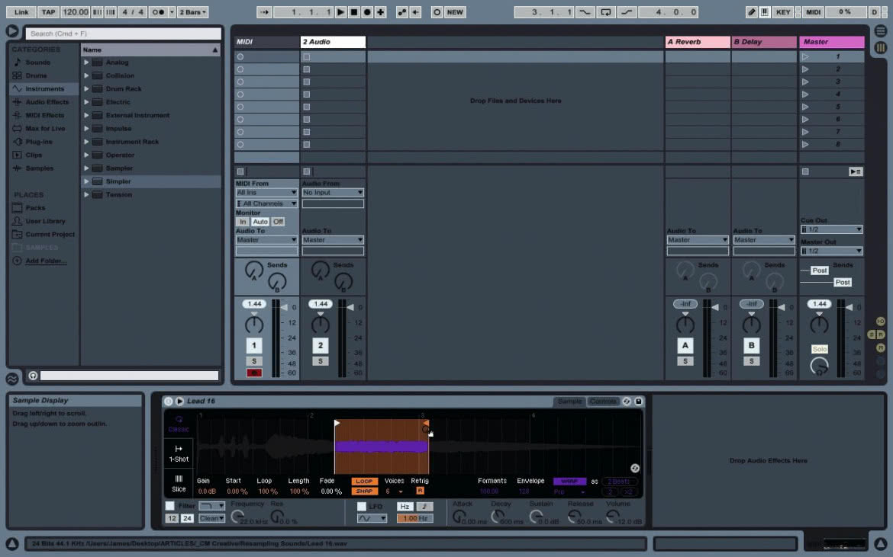Viewport: 893px width, 557px height.
Task: Turn off the Lead 16 device activator
Action: tap(169, 402)
